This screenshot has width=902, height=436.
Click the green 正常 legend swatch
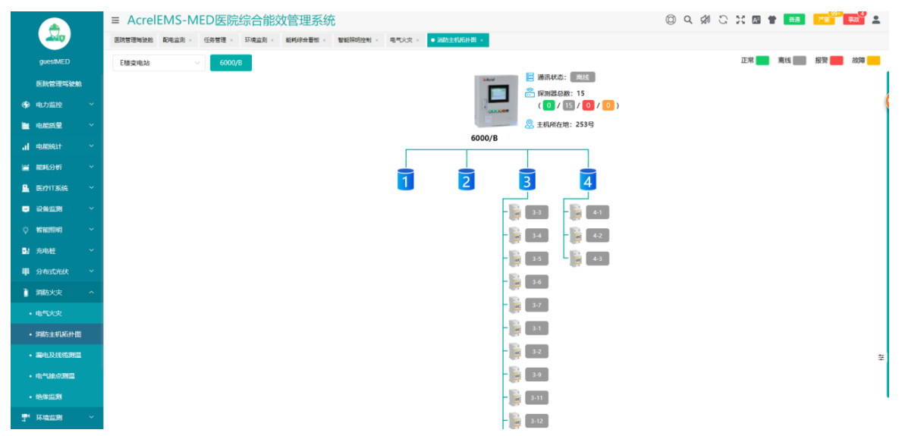[x=762, y=61]
